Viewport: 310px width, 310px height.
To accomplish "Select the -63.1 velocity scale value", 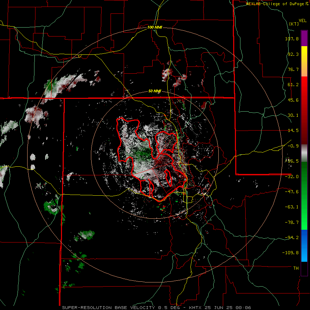I will coord(292,207).
